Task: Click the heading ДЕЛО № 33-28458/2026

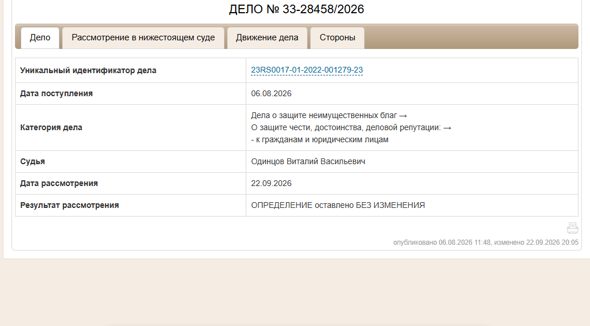Action: pyautogui.click(x=296, y=9)
